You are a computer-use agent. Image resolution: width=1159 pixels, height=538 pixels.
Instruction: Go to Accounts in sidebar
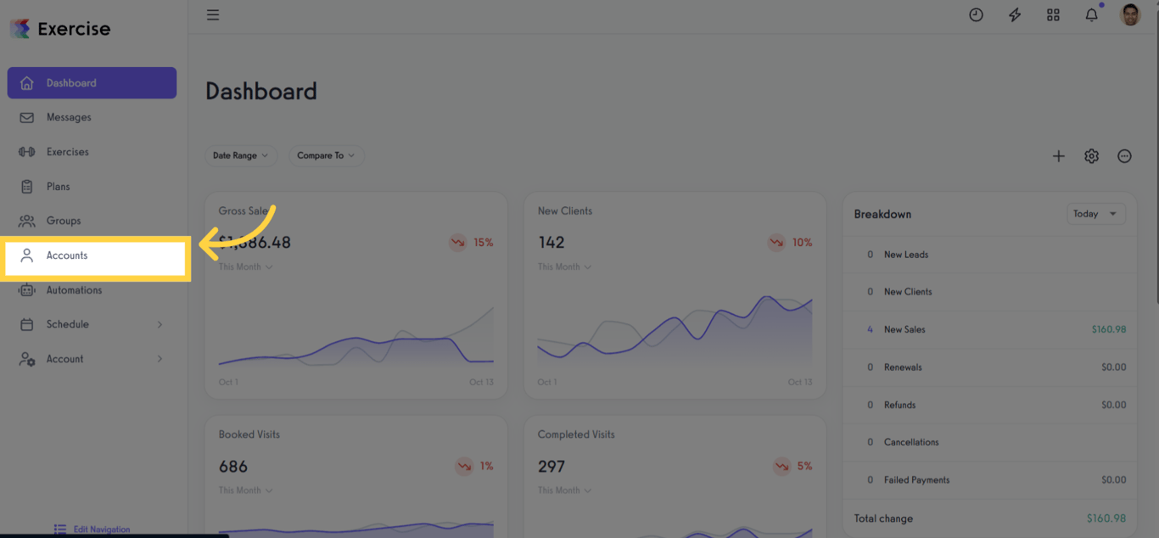coord(67,255)
